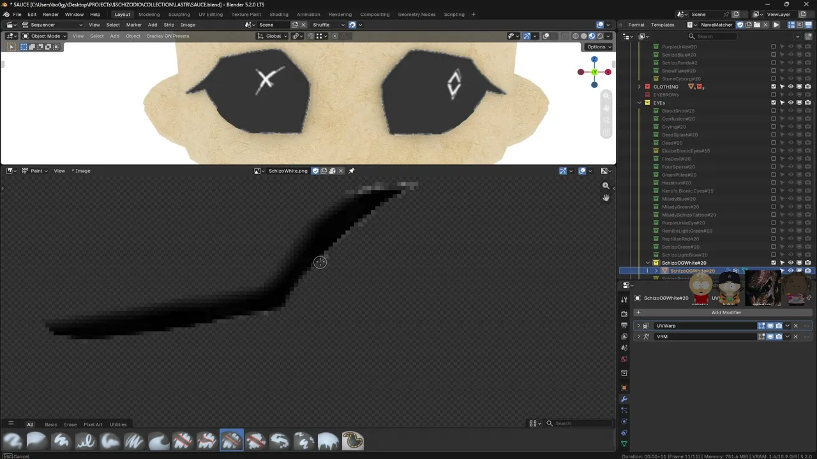
Task: Switch to the Geometry Nodes workspace tab
Action: pyautogui.click(x=416, y=14)
